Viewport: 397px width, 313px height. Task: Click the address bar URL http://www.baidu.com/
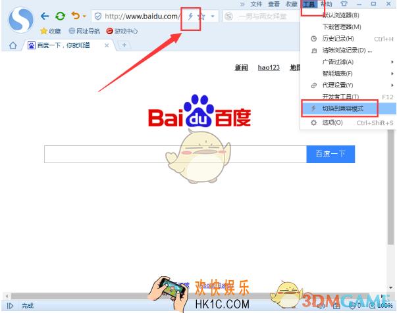coord(142,16)
